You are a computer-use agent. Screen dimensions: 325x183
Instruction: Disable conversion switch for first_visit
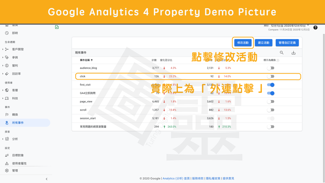tap(271, 85)
